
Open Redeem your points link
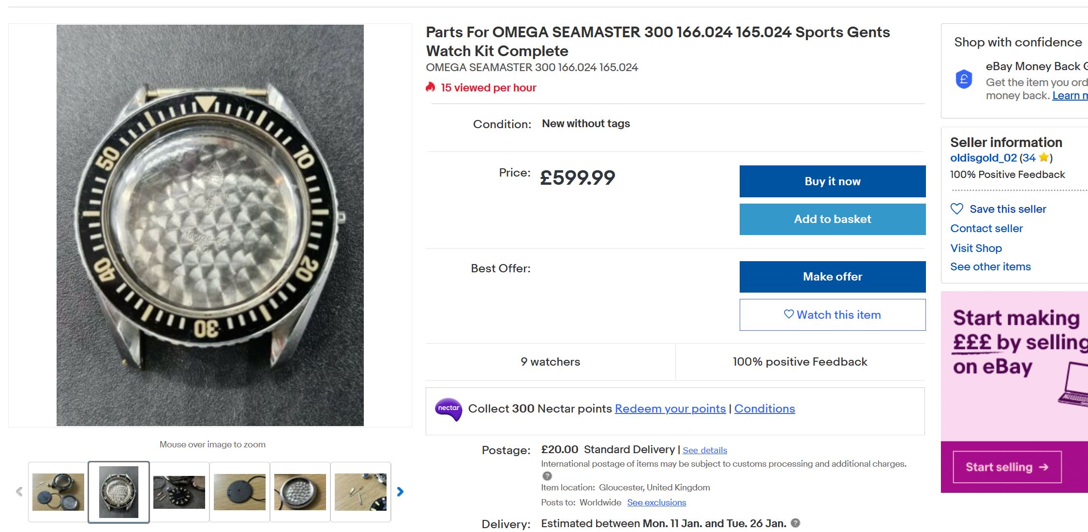tap(670, 409)
